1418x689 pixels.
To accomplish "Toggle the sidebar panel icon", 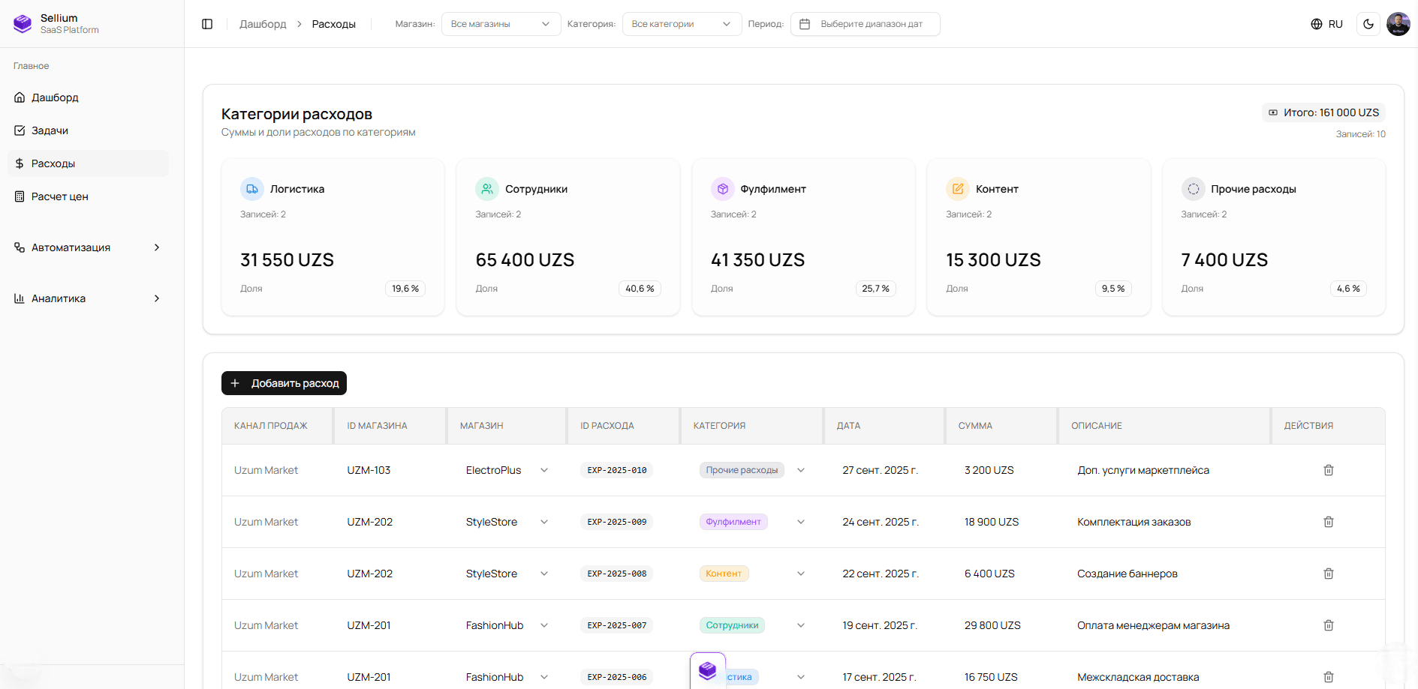I will 207,24.
